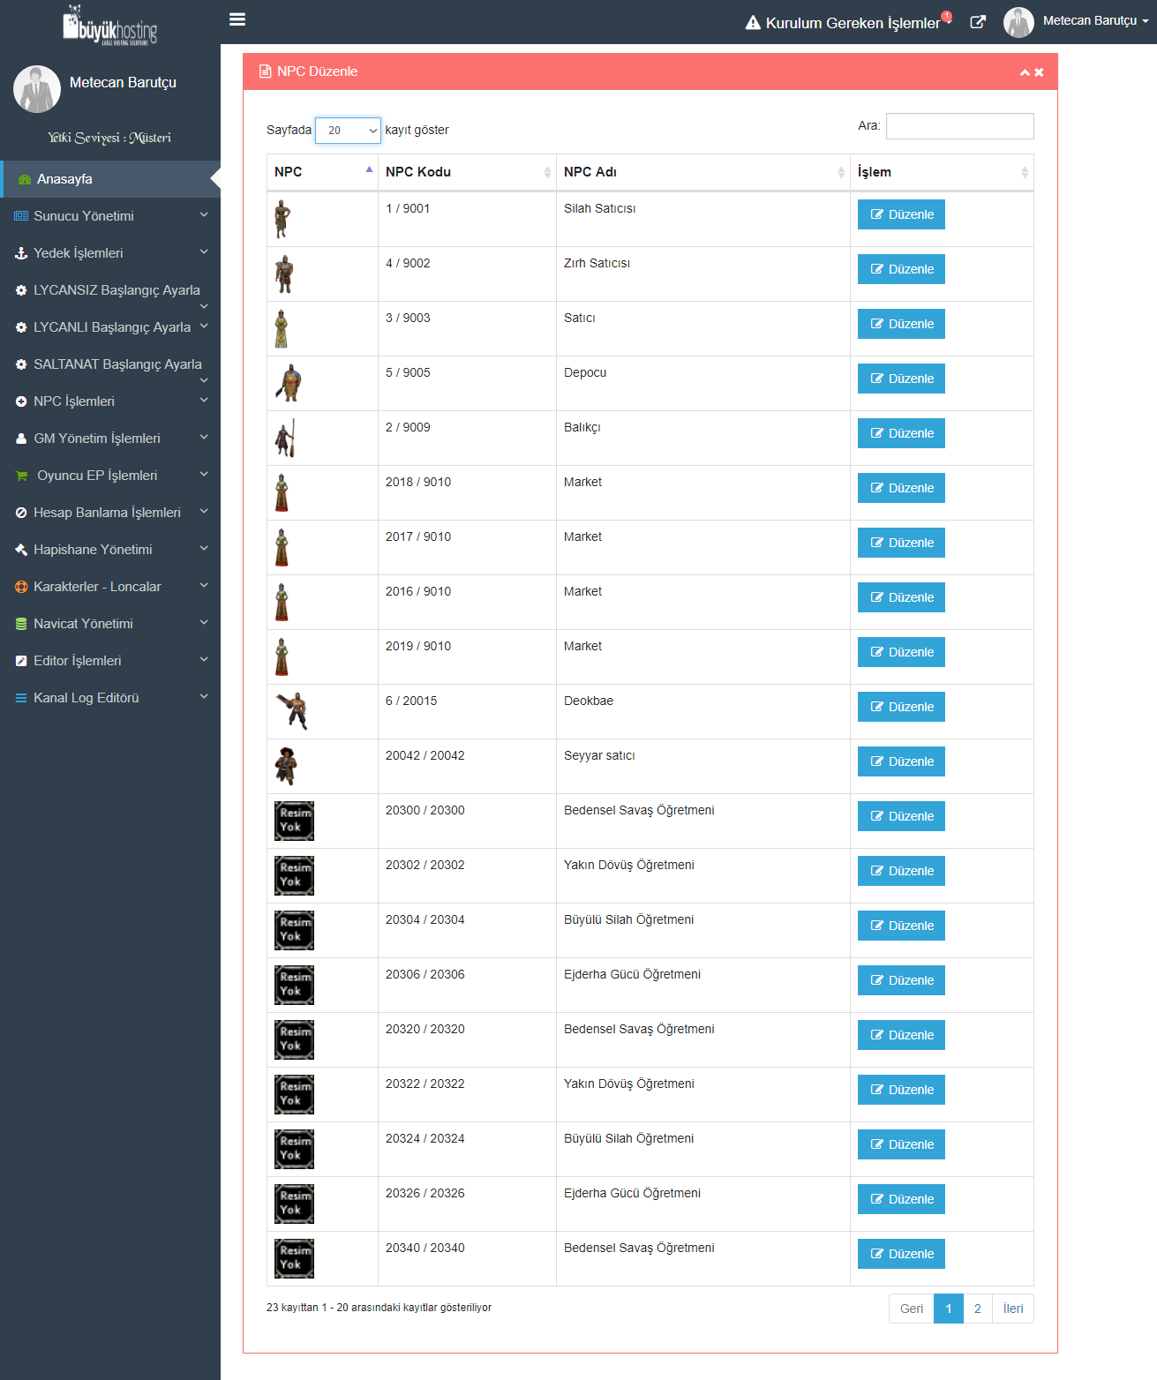Click Düzenle button for Deokbae

[x=901, y=707]
